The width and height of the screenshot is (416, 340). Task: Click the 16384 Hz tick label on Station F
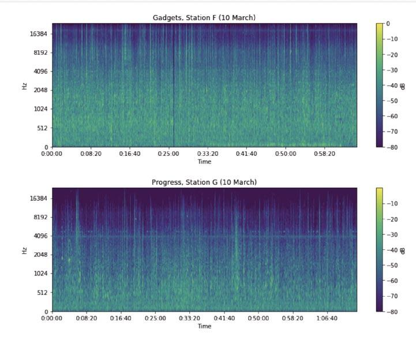point(39,33)
